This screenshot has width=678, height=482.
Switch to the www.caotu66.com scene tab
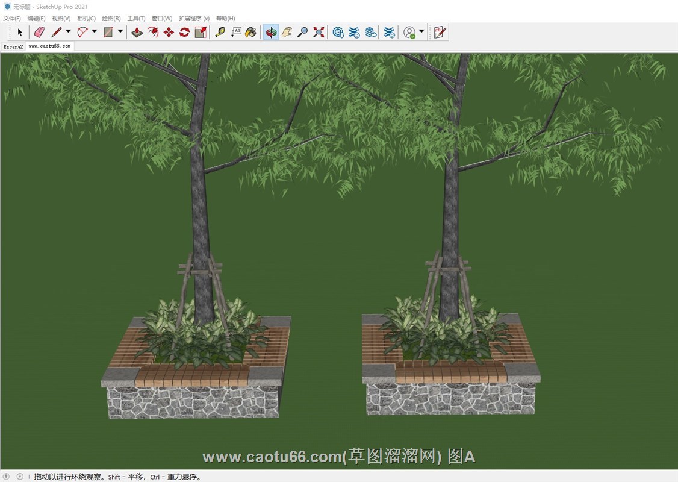click(x=49, y=46)
